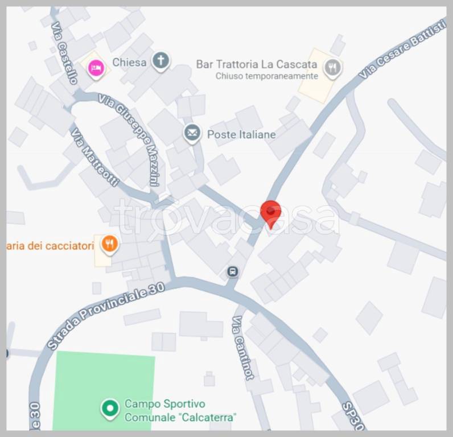Select the Chiesa text label
Image resolution: width=453 pixels, height=437 pixels.
pos(129,63)
